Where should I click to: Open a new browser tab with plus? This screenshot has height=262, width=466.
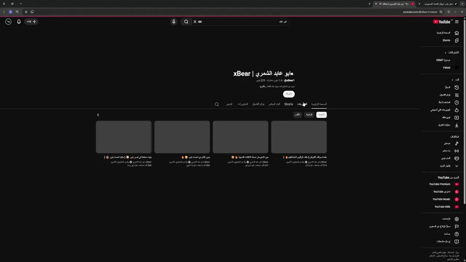point(369,4)
